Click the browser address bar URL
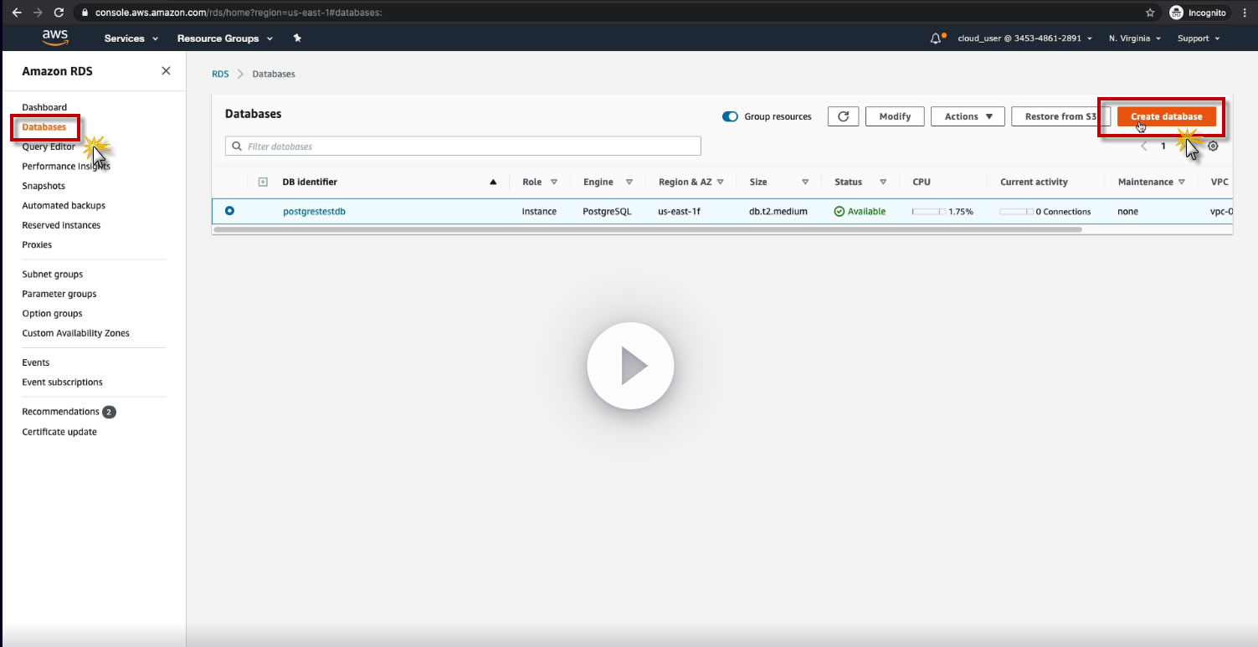Image resolution: width=1258 pixels, height=647 pixels. click(239, 13)
